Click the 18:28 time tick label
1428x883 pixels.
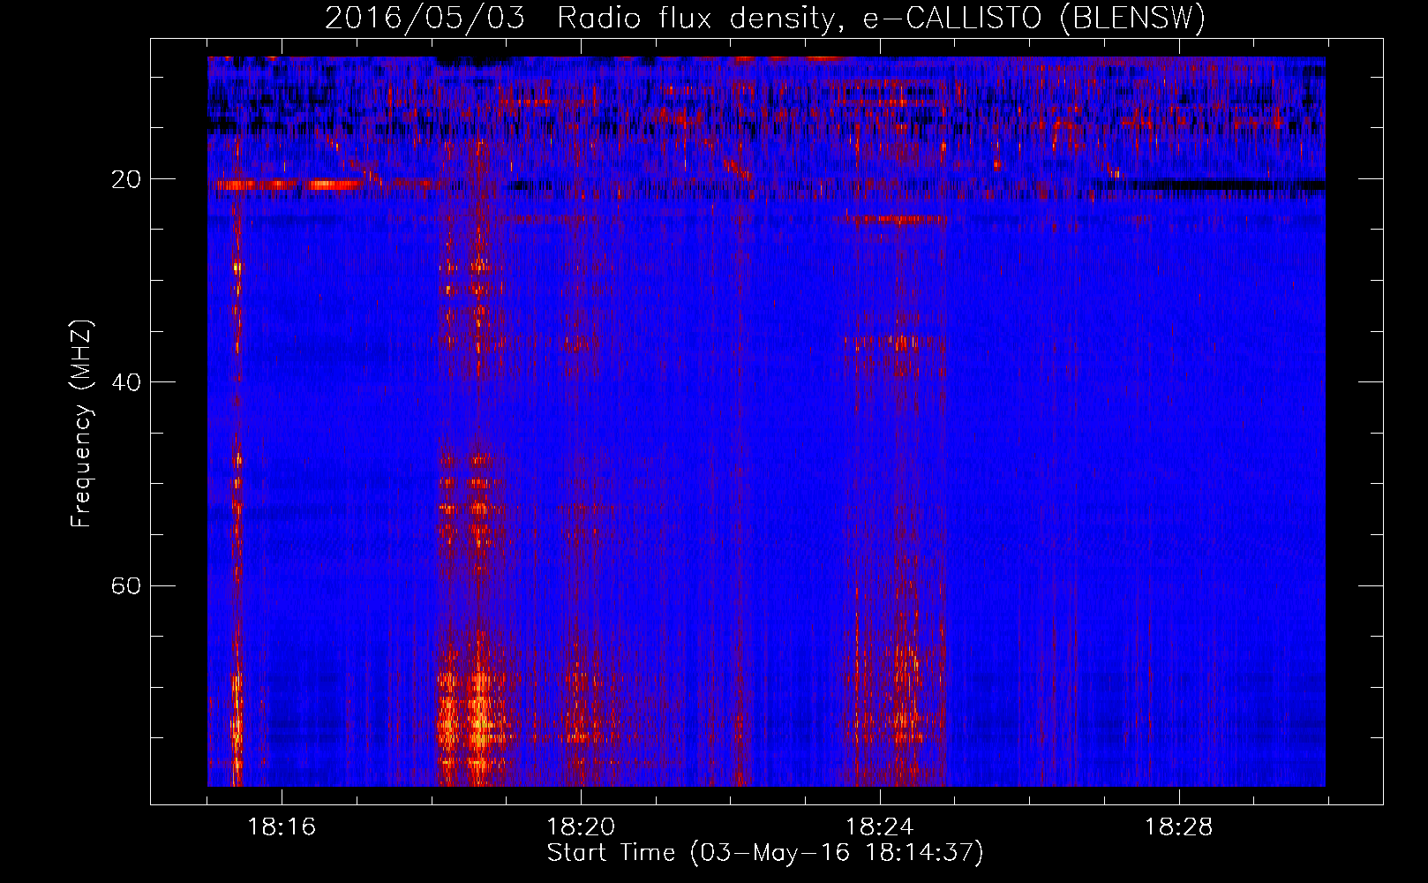pyautogui.click(x=1179, y=827)
